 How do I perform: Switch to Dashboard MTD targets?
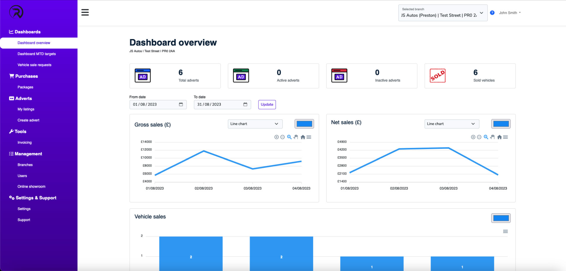tap(37, 54)
